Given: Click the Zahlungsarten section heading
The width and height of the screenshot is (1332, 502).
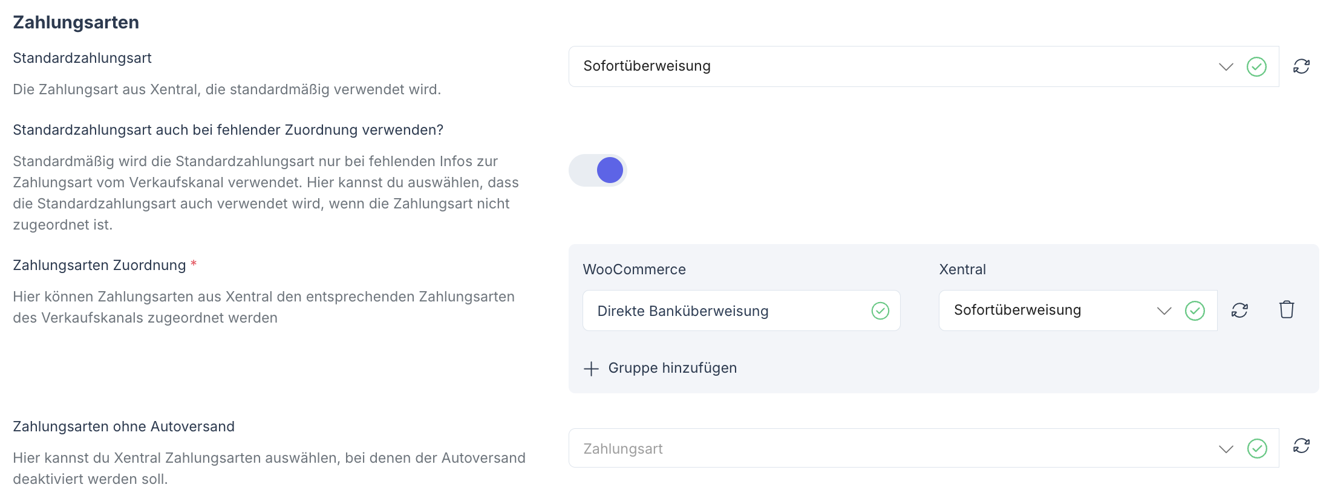Looking at the screenshot, I should click(76, 22).
